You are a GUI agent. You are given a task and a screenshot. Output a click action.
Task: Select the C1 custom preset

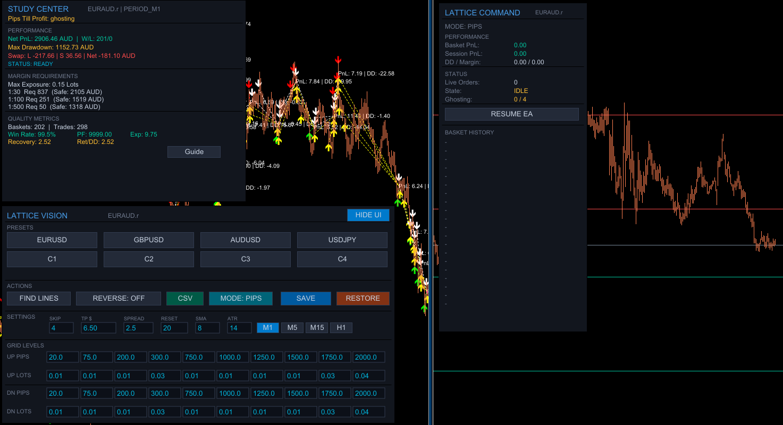(52, 259)
